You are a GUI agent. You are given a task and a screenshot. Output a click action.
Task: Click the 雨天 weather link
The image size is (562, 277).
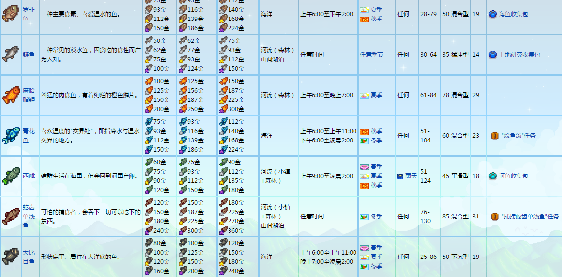pos(411,176)
